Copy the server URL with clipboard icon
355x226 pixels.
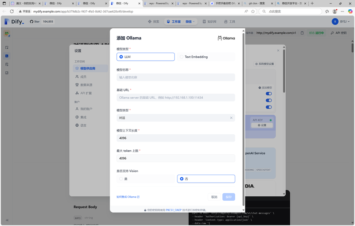302,33
